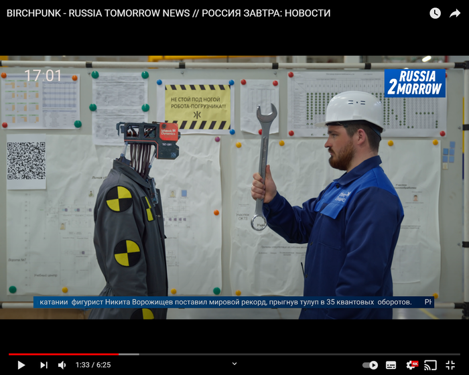
Task: Exit full screen mode
Action: [450, 365]
